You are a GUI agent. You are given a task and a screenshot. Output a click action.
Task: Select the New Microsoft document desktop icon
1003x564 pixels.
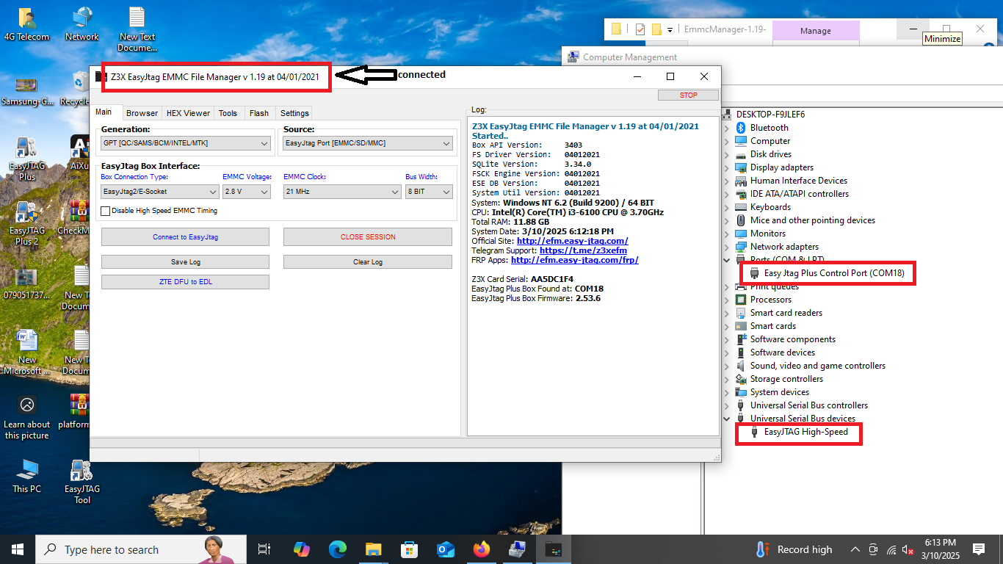(x=26, y=352)
